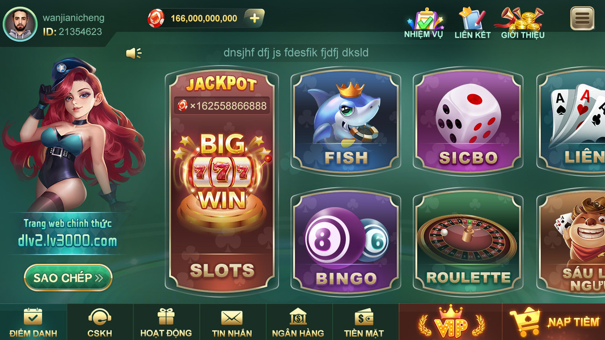Screen dimensions: 605x340
Task: Open the Bingo game tile
Action: 346,242
